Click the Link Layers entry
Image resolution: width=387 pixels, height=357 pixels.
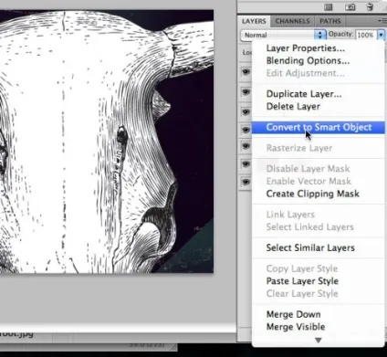point(290,215)
